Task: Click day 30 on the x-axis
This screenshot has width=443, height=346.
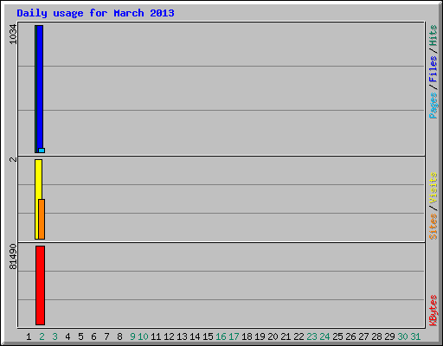Action: (x=402, y=336)
